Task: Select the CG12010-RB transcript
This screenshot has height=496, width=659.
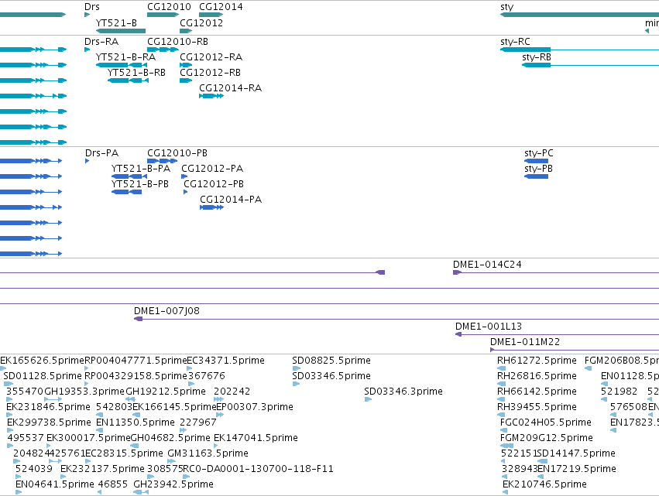Action: pyautogui.click(x=163, y=50)
